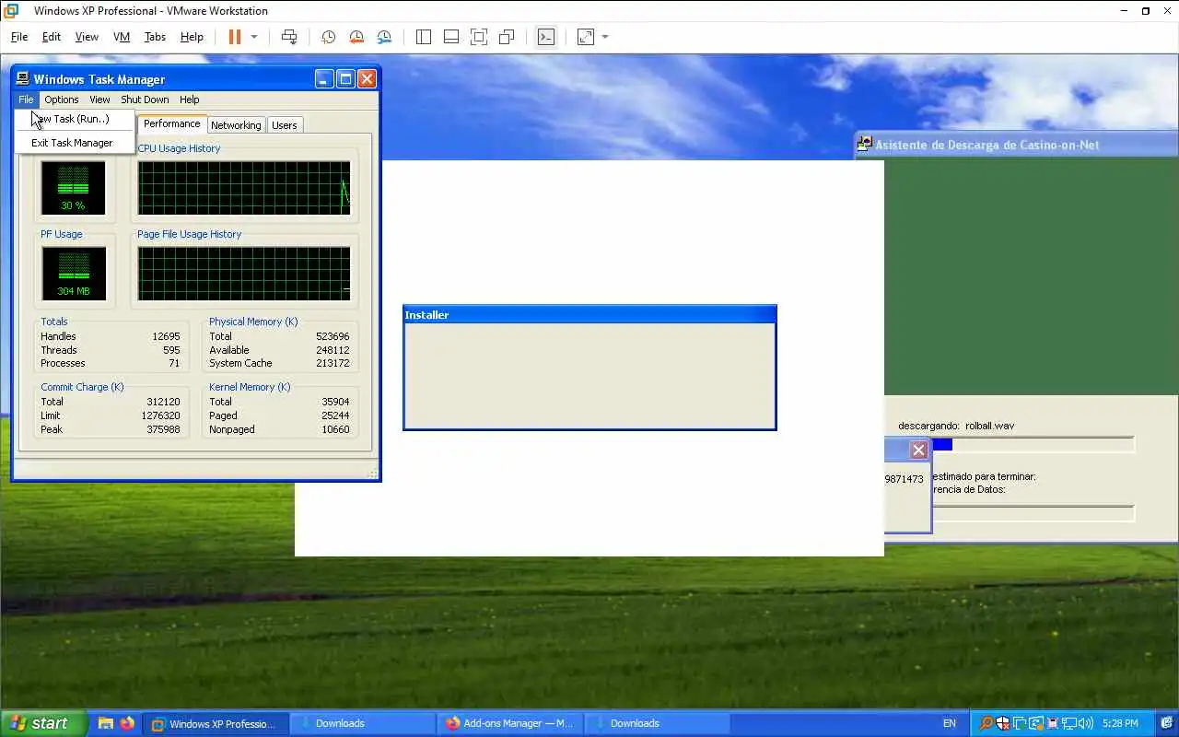Screen dimensions: 1179x737
Task: Click the Page File Usage History graph
Action: [244, 274]
